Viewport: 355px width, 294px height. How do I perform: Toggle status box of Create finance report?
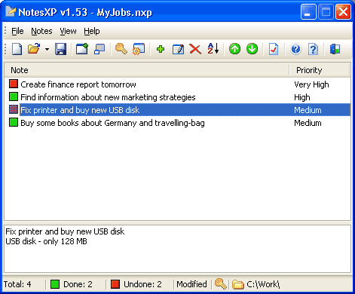click(x=14, y=84)
